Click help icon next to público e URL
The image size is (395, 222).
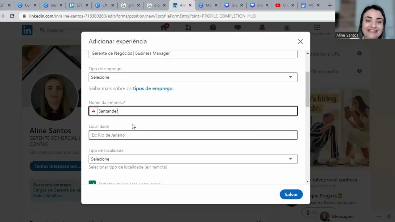tap(360, 53)
